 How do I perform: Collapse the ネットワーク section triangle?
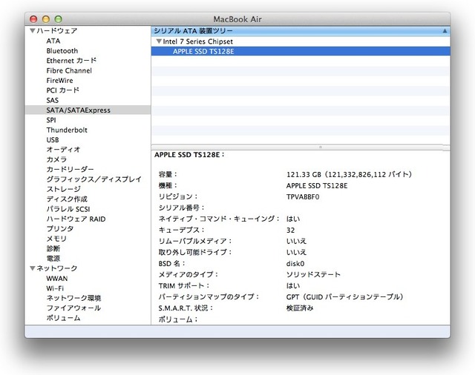click(x=33, y=268)
